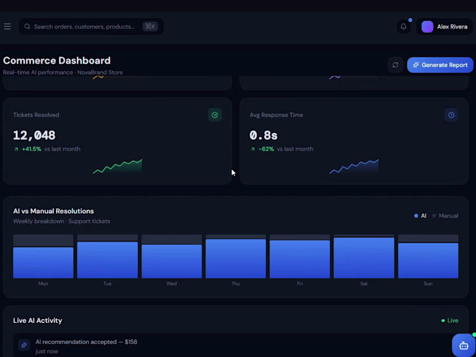Click Alex Rivera's purple avatar
This screenshot has height=357, width=476.
427,27
